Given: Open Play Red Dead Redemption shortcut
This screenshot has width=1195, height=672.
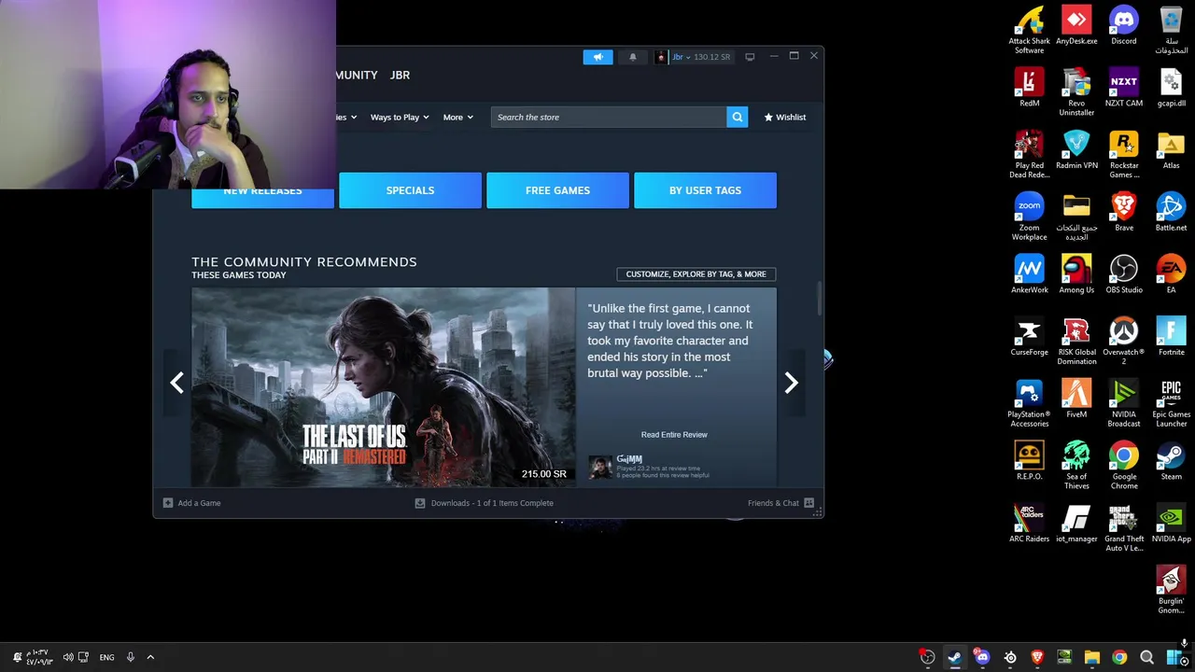Looking at the screenshot, I should pos(1029,154).
